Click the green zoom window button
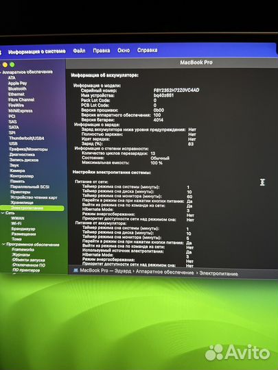The width and height of the screenshot is (278, 370). 12,64
